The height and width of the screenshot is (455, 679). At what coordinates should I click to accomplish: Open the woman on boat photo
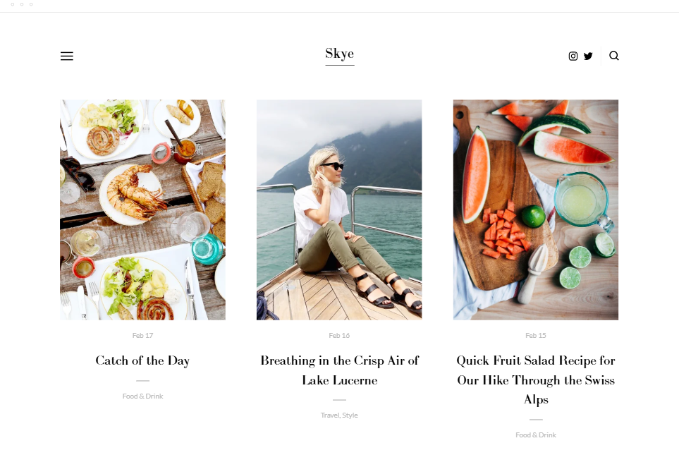339,210
